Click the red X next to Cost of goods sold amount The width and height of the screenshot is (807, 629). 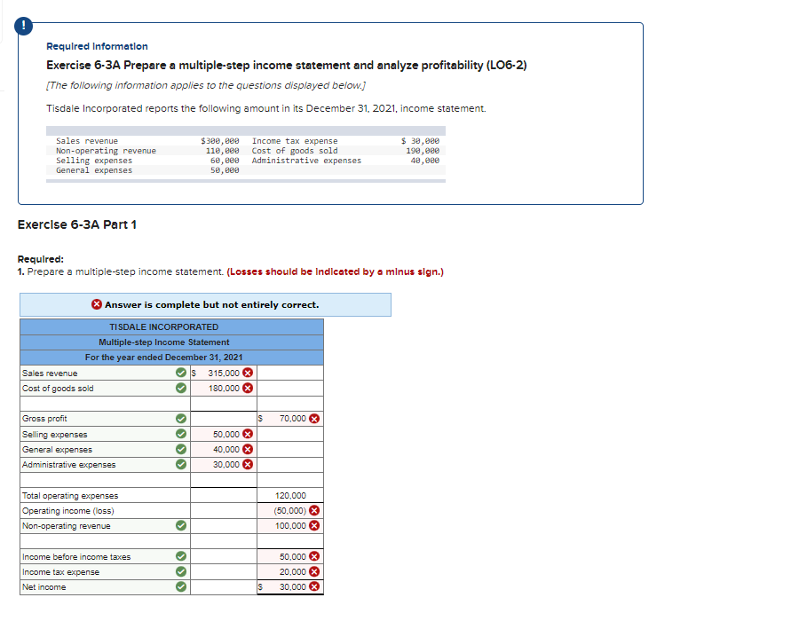[247, 388]
